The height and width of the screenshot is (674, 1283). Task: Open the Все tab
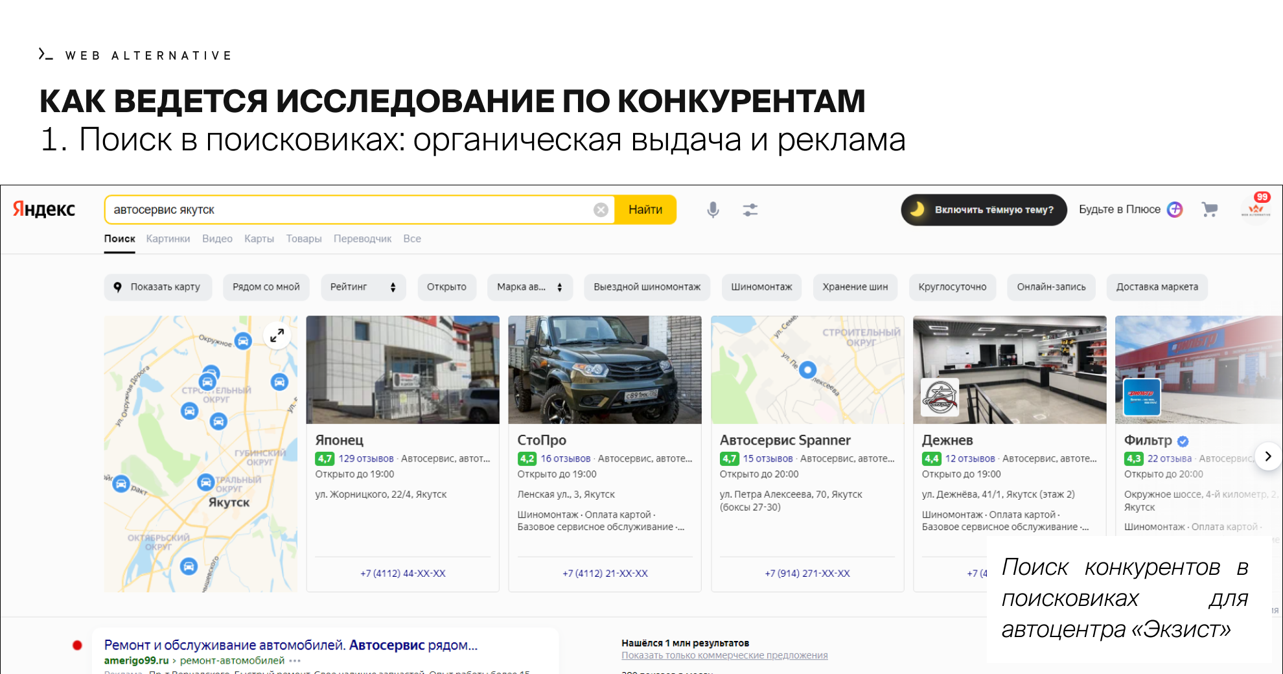coord(412,239)
